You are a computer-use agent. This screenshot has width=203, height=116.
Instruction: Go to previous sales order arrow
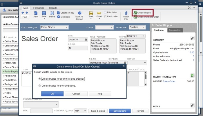(23, 13)
